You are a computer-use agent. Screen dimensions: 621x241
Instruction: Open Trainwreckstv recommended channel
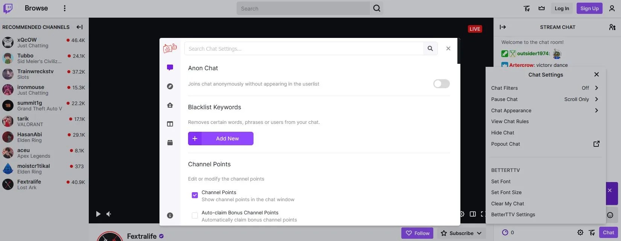coord(44,74)
